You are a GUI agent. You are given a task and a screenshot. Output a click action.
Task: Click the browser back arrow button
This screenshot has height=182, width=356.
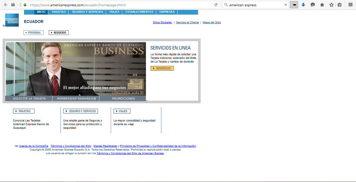[5, 5]
